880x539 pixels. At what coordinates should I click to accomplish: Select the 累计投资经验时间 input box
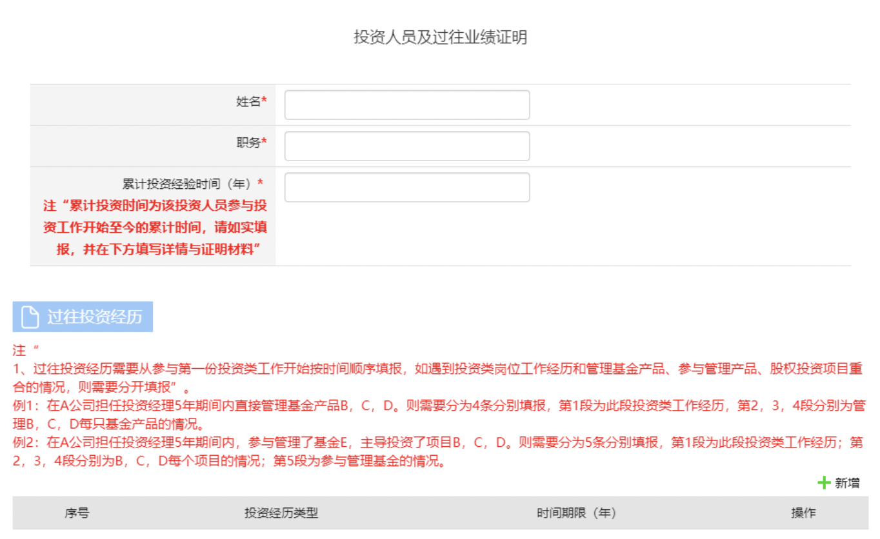pos(406,188)
